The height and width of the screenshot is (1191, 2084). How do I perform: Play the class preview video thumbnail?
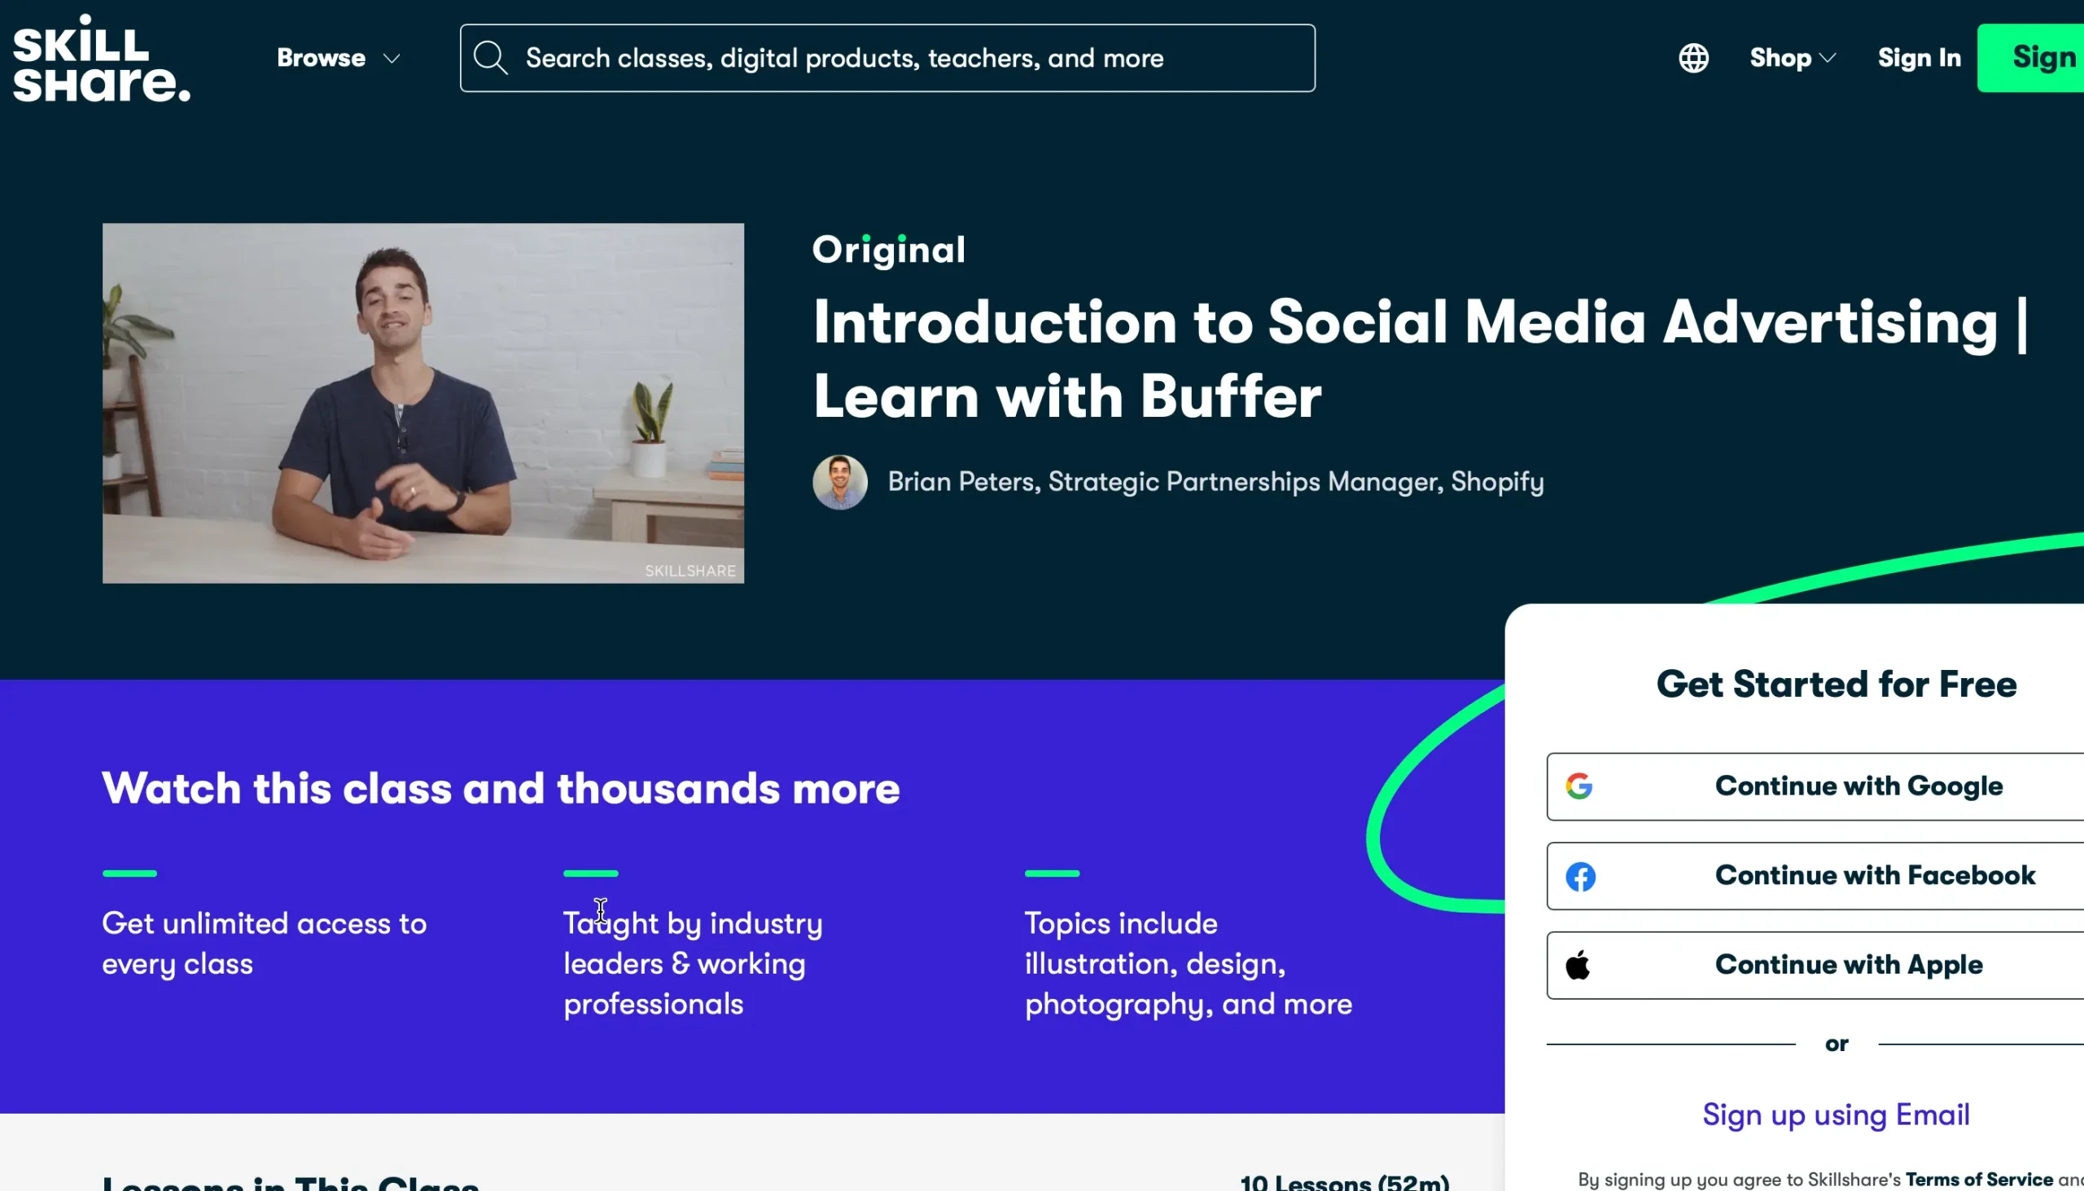pyautogui.click(x=422, y=403)
